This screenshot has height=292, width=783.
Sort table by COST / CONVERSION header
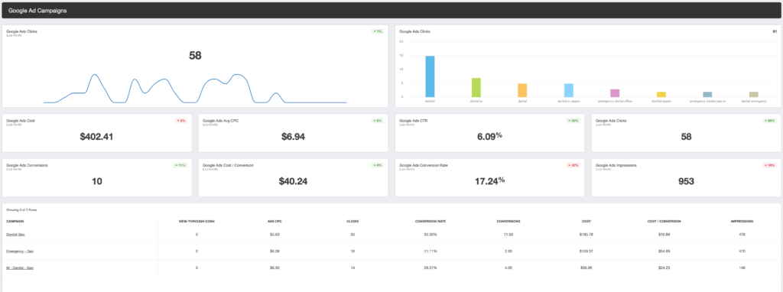664,221
